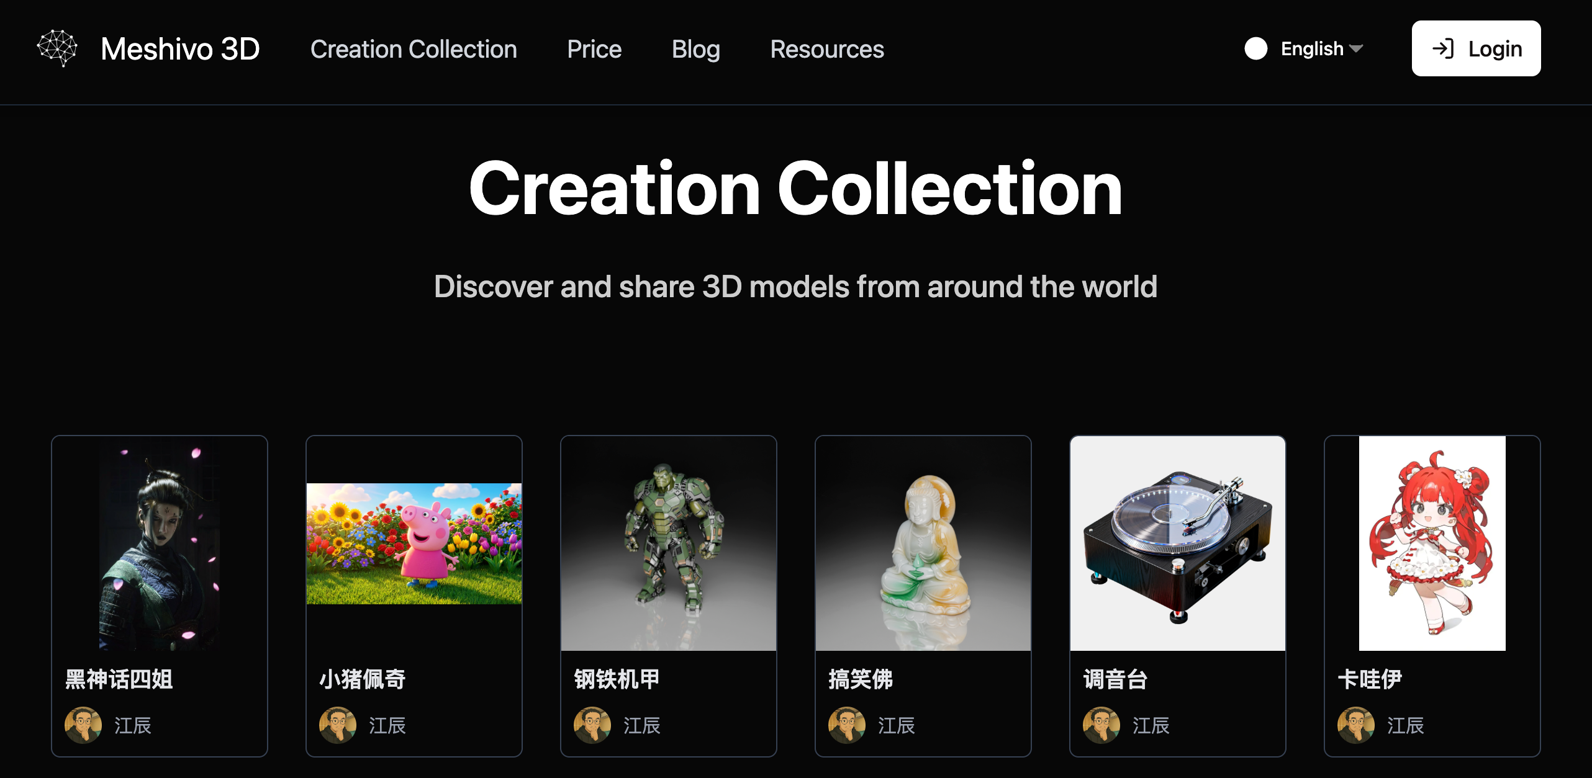Image resolution: width=1592 pixels, height=778 pixels.
Task: Click the Login button
Action: point(1476,48)
